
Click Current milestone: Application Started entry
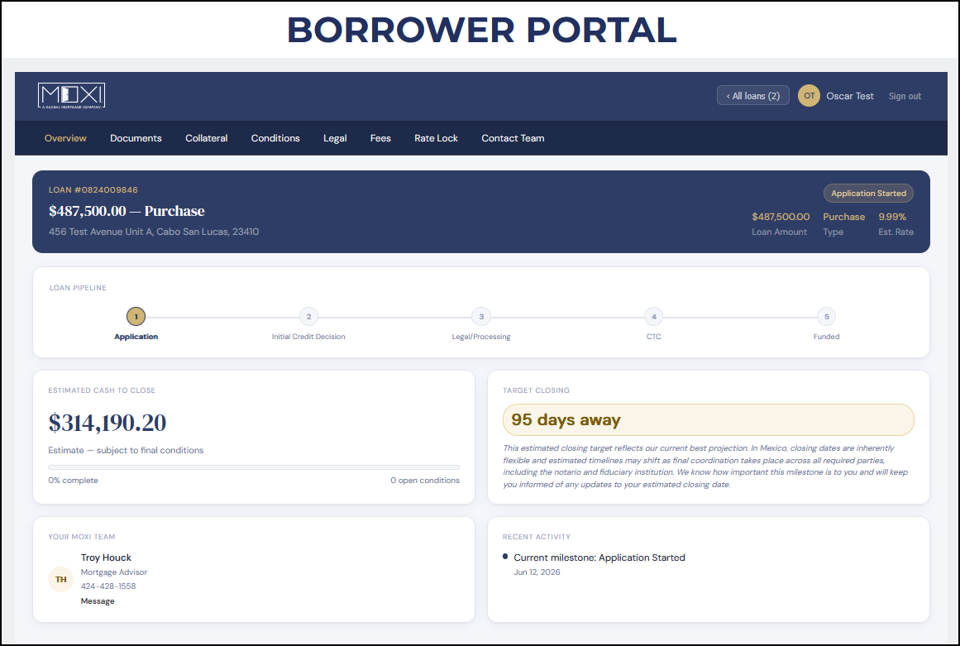(x=599, y=557)
